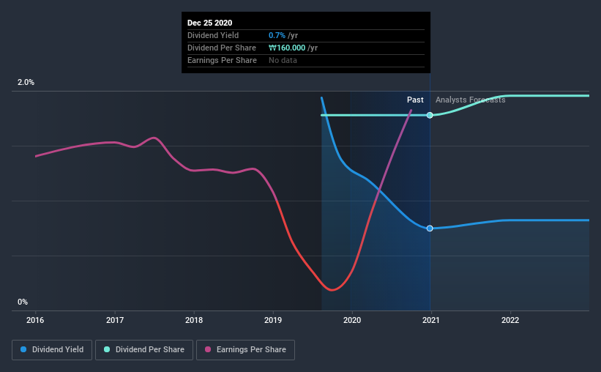Click the 2.0% y-axis label
The width and height of the screenshot is (601, 372).
(x=26, y=82)
